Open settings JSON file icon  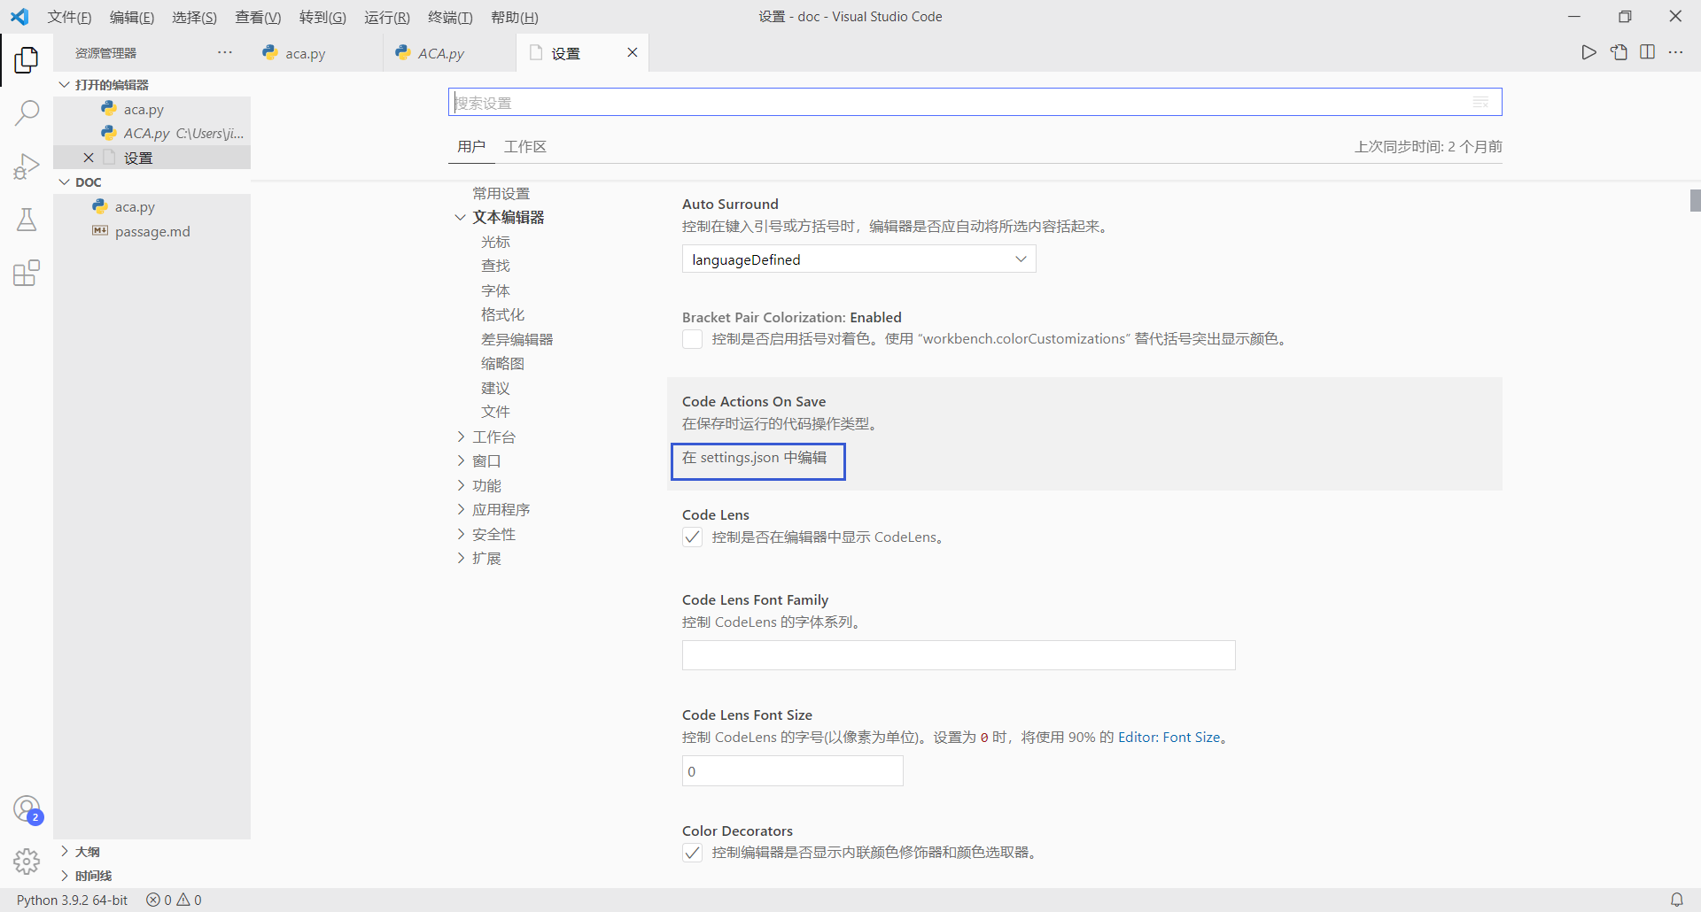click(x=1619, y=52)
